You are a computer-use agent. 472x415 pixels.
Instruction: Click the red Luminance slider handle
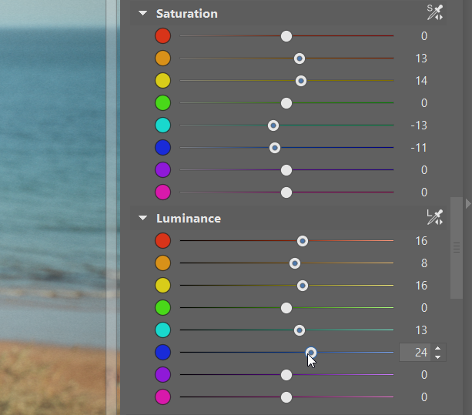303,241
